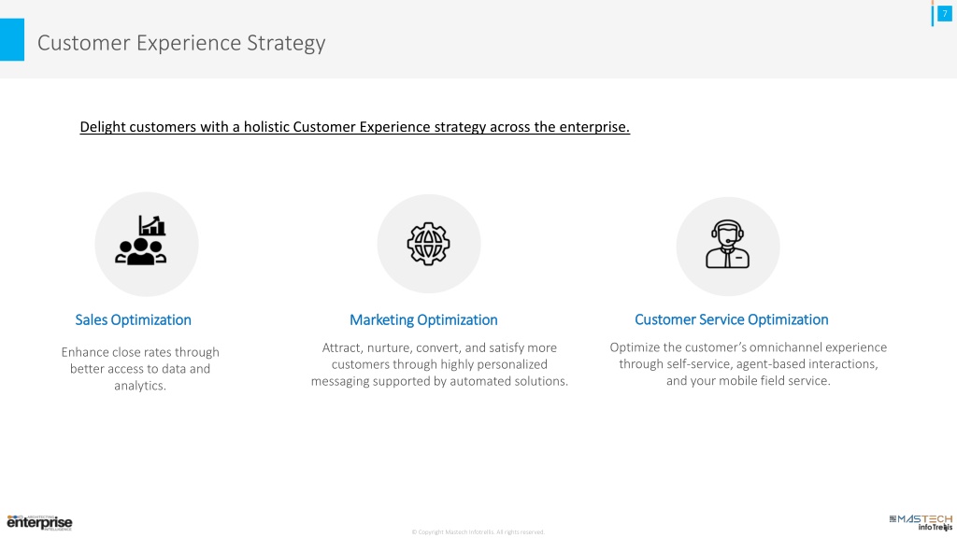Click the Attract, nurture, convert description text
Viewport: 957px width, 538px height.
(x=439, y=364)
